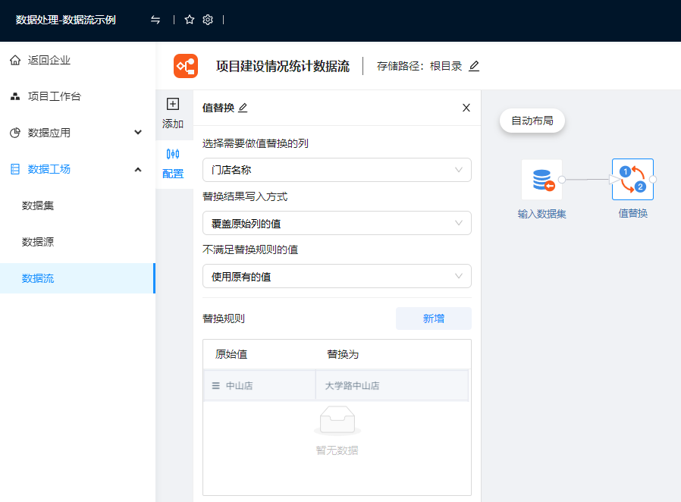This screenshot has height=502, width=681.
Task: Open the 覆盖原始列的值 write mode dropdown
Action: coord(337,223)
